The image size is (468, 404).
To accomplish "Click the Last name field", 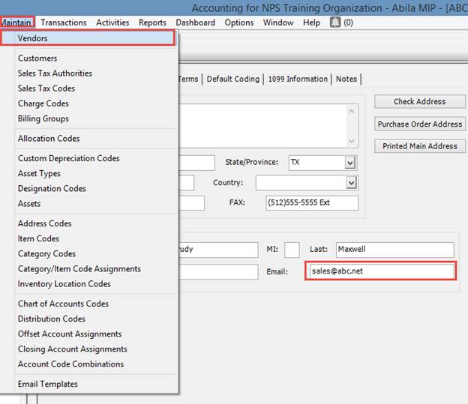I will 393,250.
